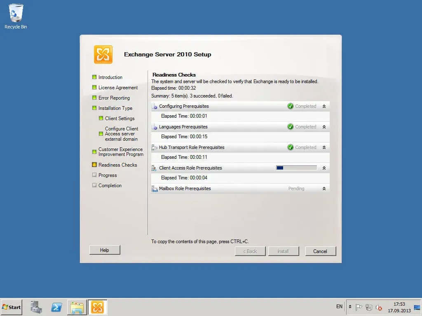Click the Mailbox Role Prerequisites icon
This screenshot has height=316, width=422.
(x=155, y=188)
